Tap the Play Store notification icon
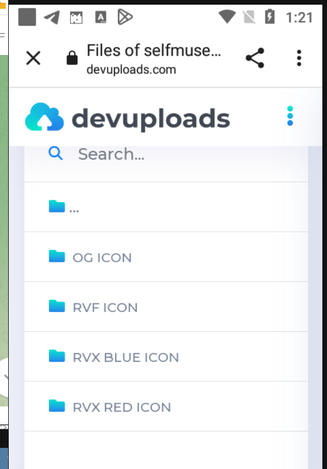327x469 pixels. (125, 17)
